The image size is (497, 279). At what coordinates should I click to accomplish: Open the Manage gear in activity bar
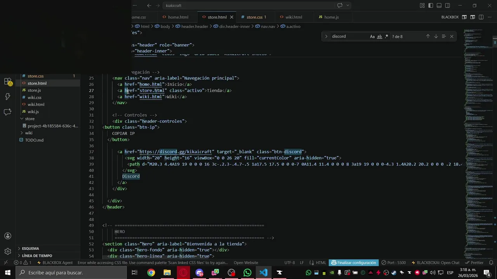pyautogui.click(x=8, y=251)
